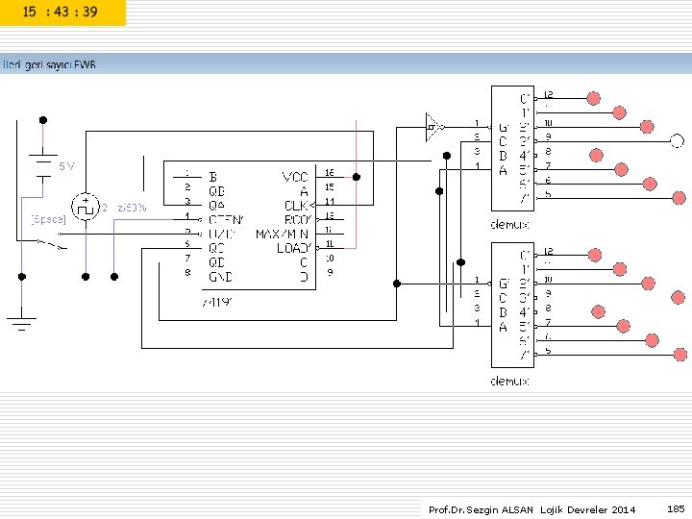Click the probe beside top demux pin 8

point(596,155)
